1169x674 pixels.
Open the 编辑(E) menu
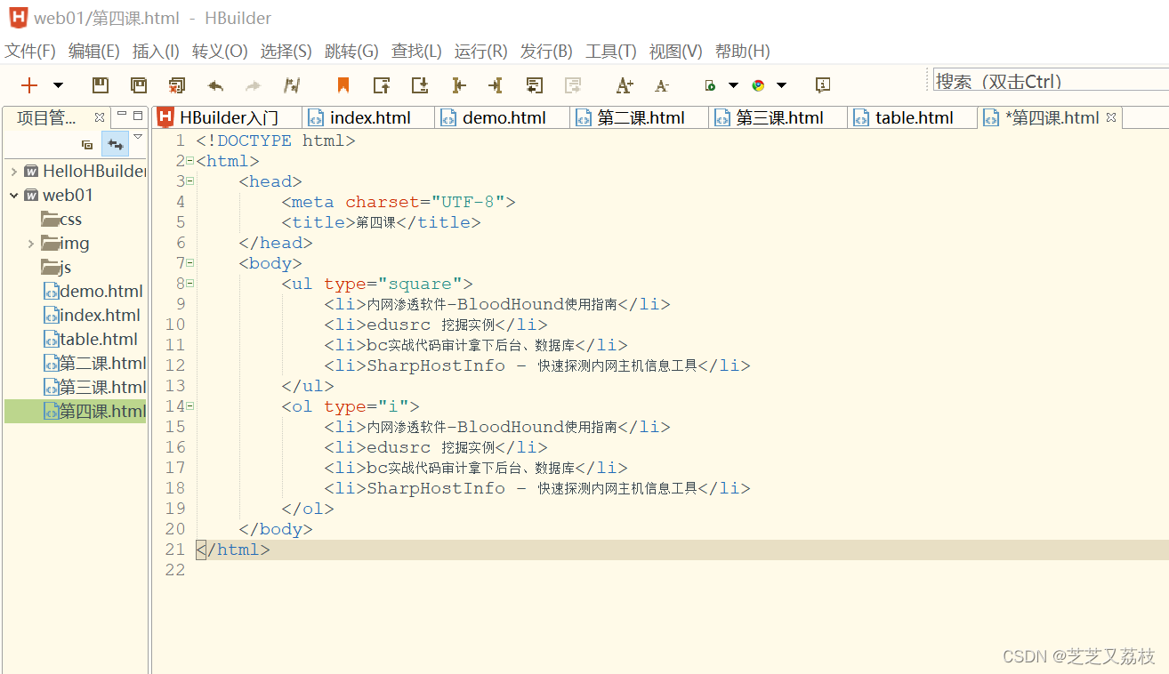point(94,52)
